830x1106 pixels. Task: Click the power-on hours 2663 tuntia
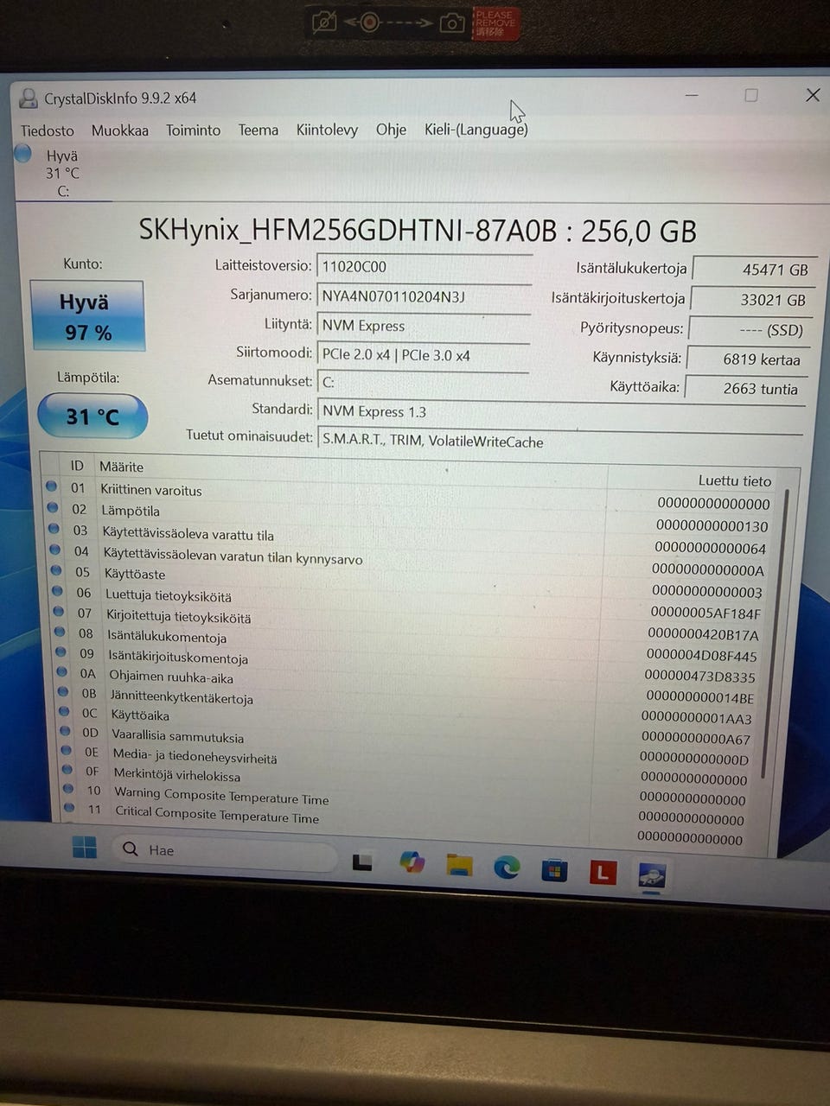click(x=745, y=389)
